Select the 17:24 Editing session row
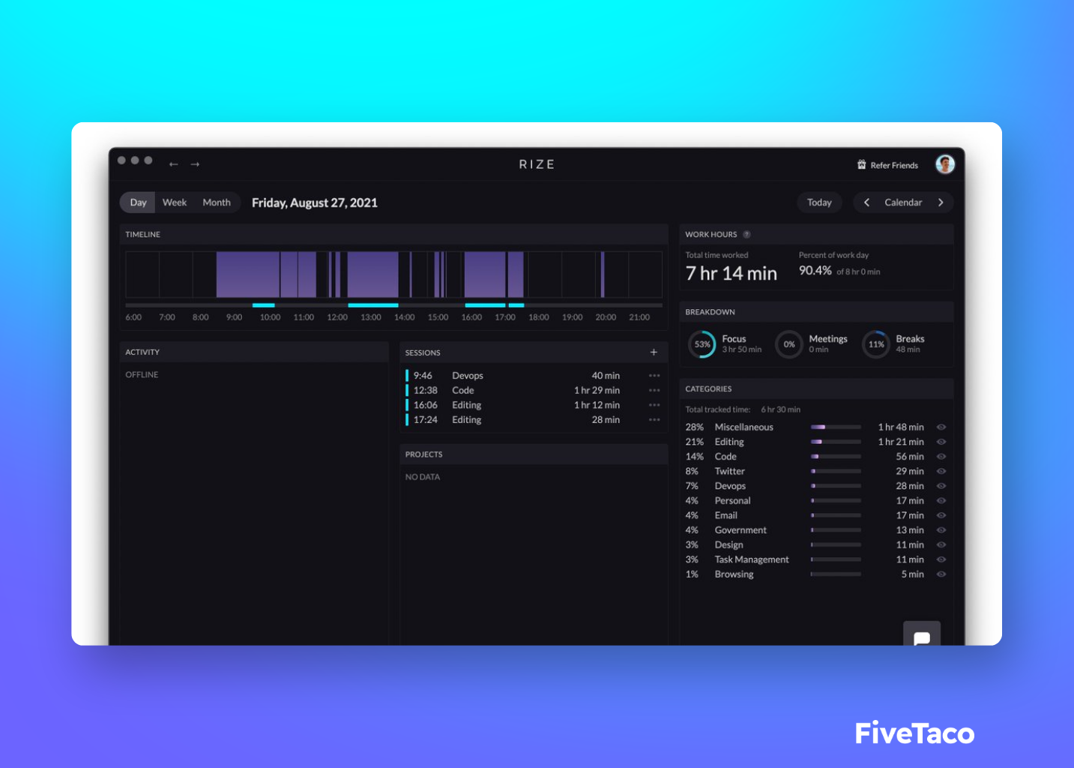This screenshot has height=768, width=1074. pyautogui.click(x=533, y=420)
